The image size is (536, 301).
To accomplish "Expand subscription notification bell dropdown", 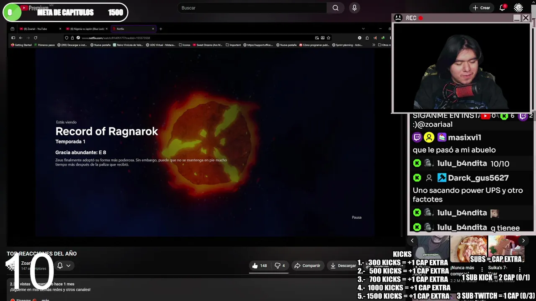I will (64, 265).
